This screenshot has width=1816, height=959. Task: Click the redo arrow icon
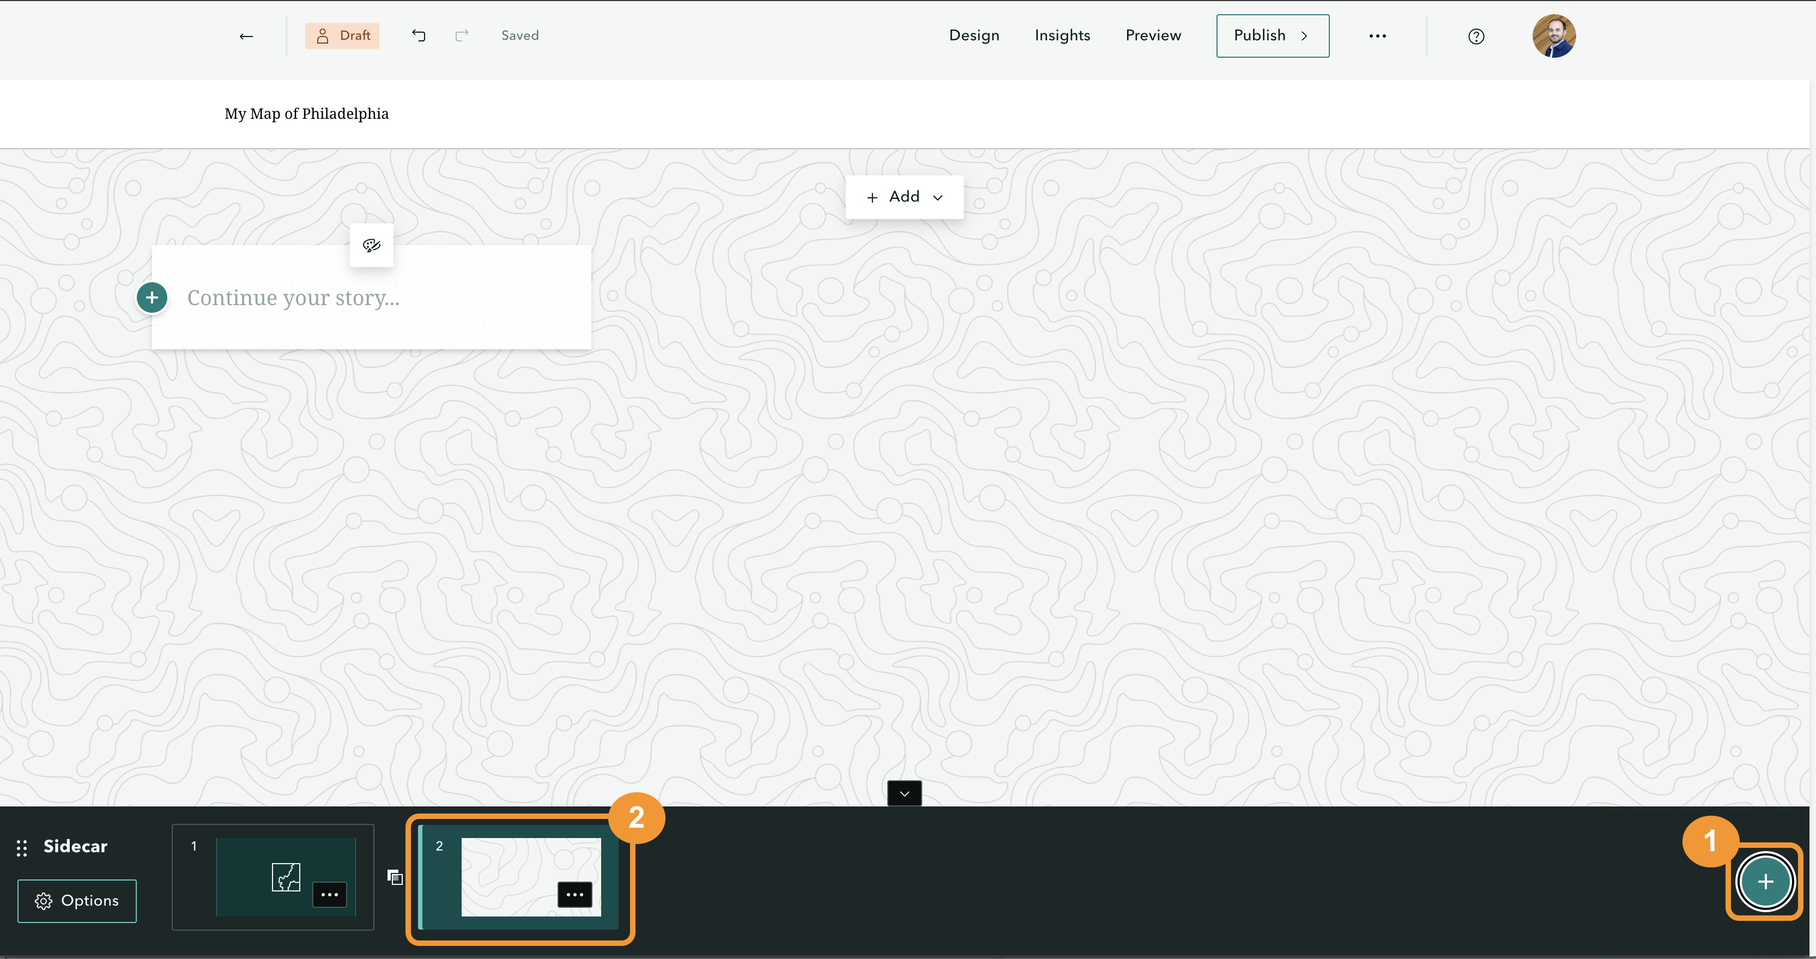tap(462, 35)
